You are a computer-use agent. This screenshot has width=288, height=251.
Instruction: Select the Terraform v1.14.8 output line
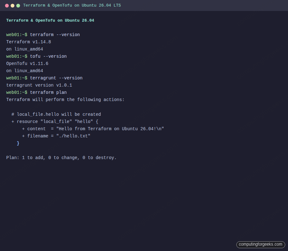coord(28,42)
